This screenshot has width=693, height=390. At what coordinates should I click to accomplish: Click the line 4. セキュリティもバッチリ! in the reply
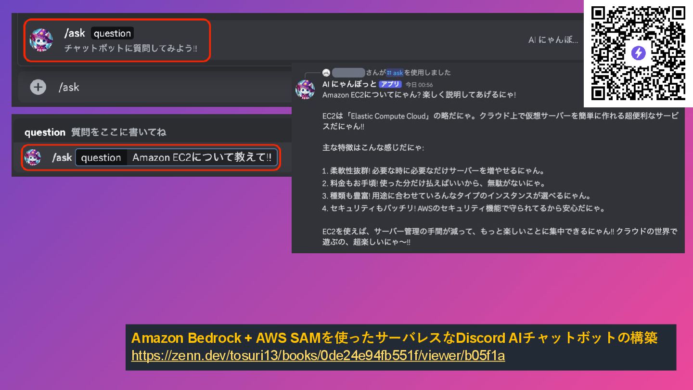[x=464, y=208]
